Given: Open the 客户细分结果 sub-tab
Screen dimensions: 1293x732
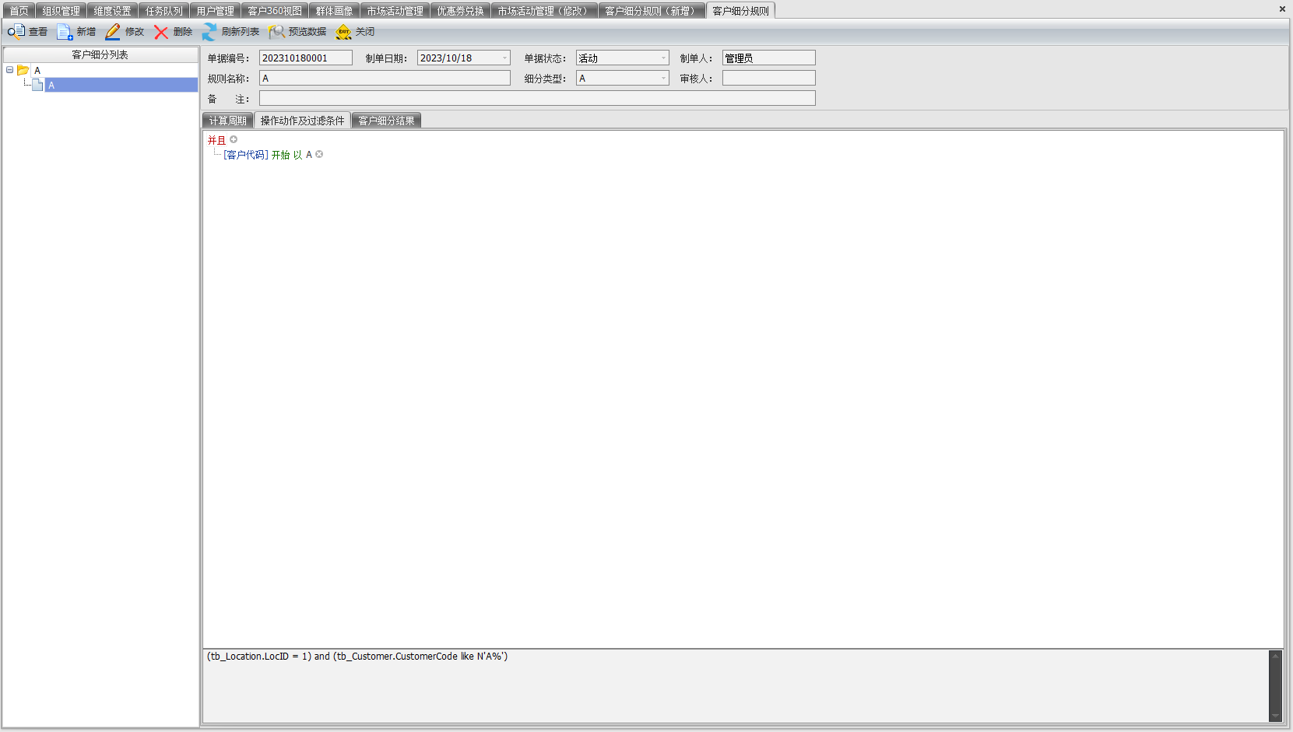Looking at the screenshot, I should 386,121.
